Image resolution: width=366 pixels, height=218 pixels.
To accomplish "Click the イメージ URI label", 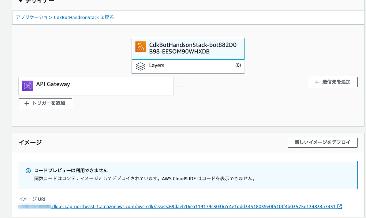I will pyautogui.click(x=32, y=199).
